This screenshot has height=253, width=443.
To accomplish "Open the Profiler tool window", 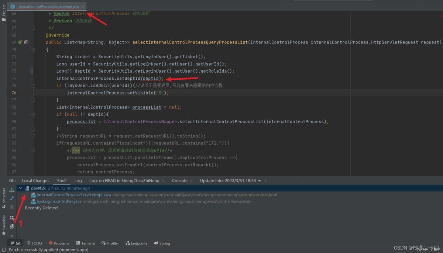I will coord(110,243).
